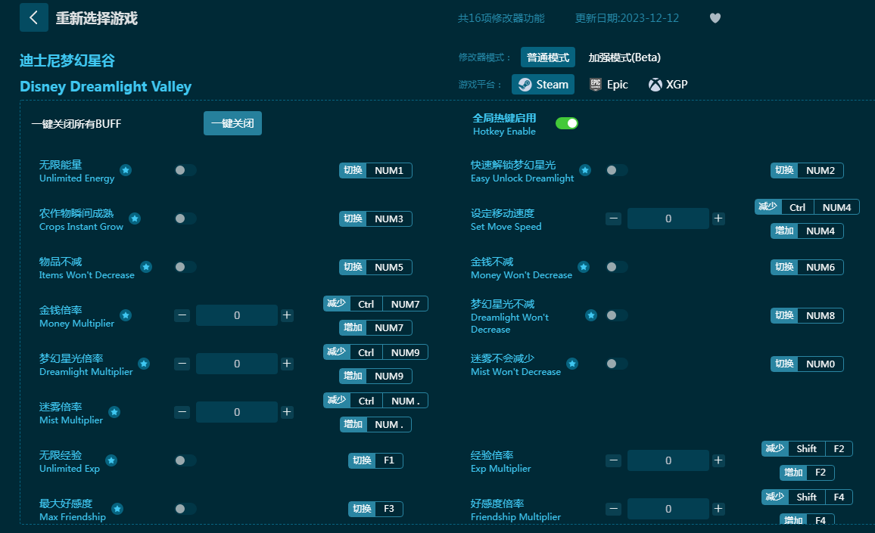Click the Ctrl NUM4 decrease hotkey for Move Speed

[x=807, y=207]
